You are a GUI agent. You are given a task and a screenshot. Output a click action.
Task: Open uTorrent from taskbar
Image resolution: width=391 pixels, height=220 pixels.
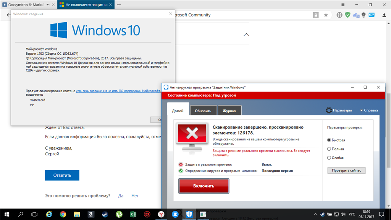(x=119, y=214)
